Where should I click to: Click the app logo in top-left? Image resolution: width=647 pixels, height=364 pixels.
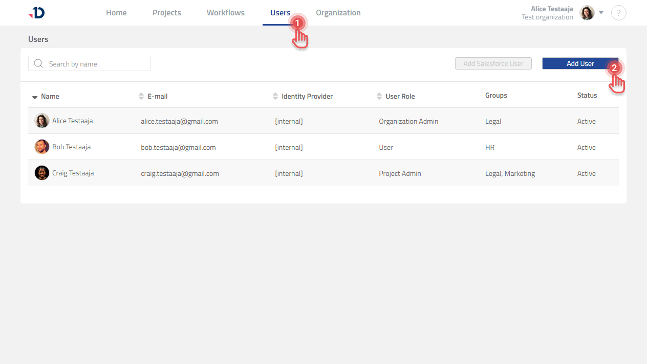pos(37,13)
